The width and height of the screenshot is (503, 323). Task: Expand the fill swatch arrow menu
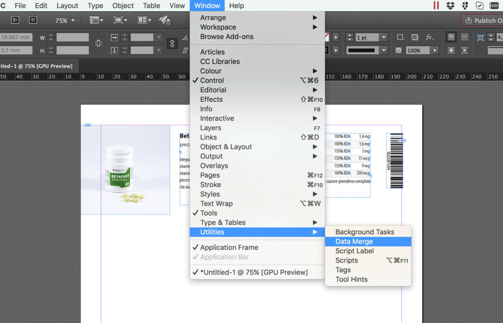coord(335,37)
